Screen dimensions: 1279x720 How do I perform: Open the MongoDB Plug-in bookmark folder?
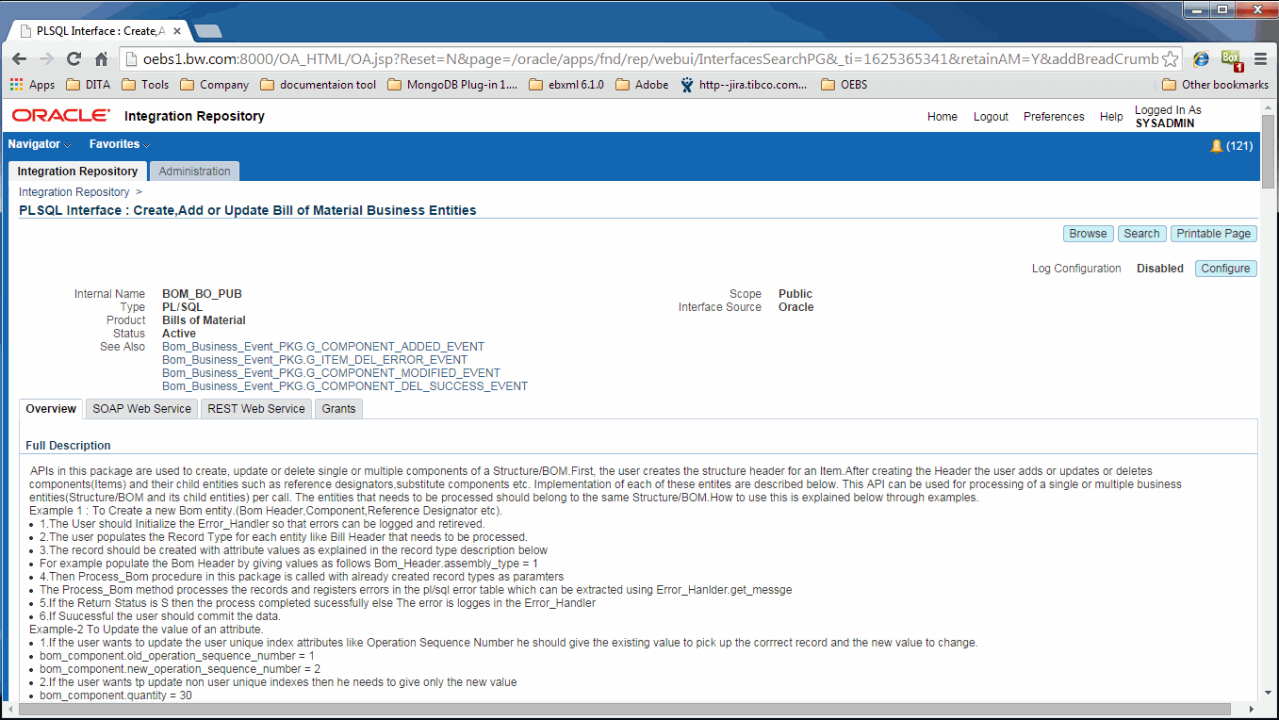(x=452, y=84)
